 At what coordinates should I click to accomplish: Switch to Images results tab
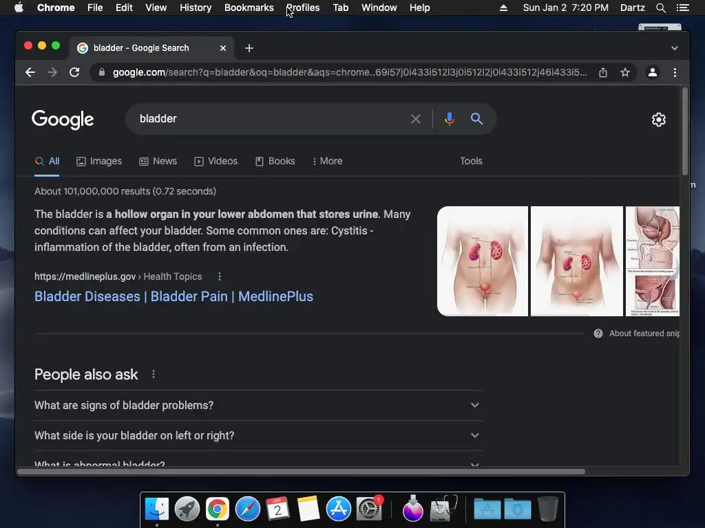pos(99,161)
